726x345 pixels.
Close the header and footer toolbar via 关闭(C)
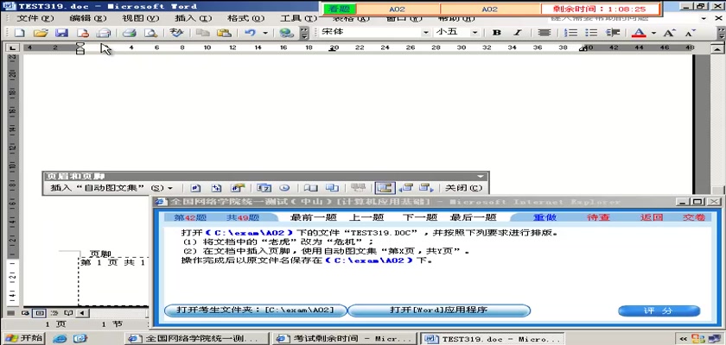pos(463,188)
